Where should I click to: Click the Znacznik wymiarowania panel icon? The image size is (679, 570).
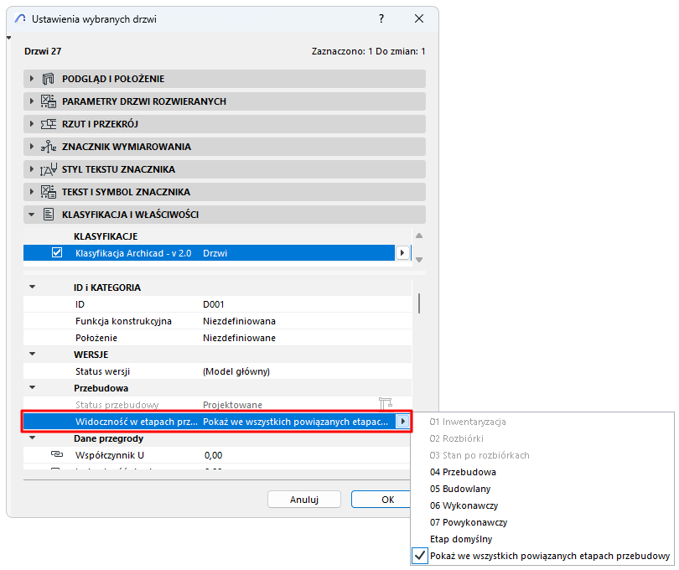(48, 147)
